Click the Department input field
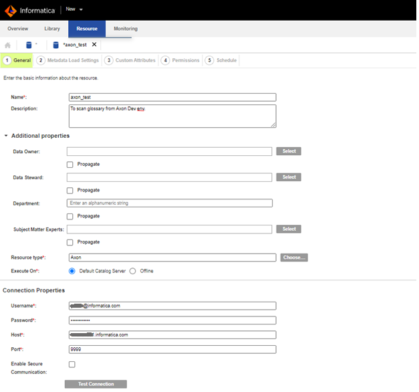 170,203
